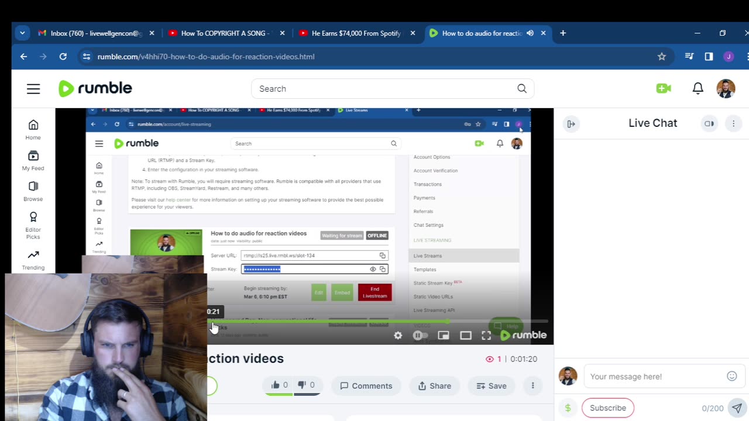Open the user account avatar menu

pyautogui.click(x=726, y=88)
